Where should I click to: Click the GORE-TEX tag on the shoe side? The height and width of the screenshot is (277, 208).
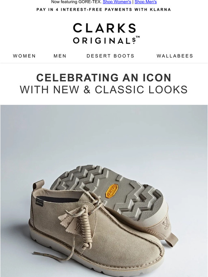pyautogui.click(x=39, y=203)
